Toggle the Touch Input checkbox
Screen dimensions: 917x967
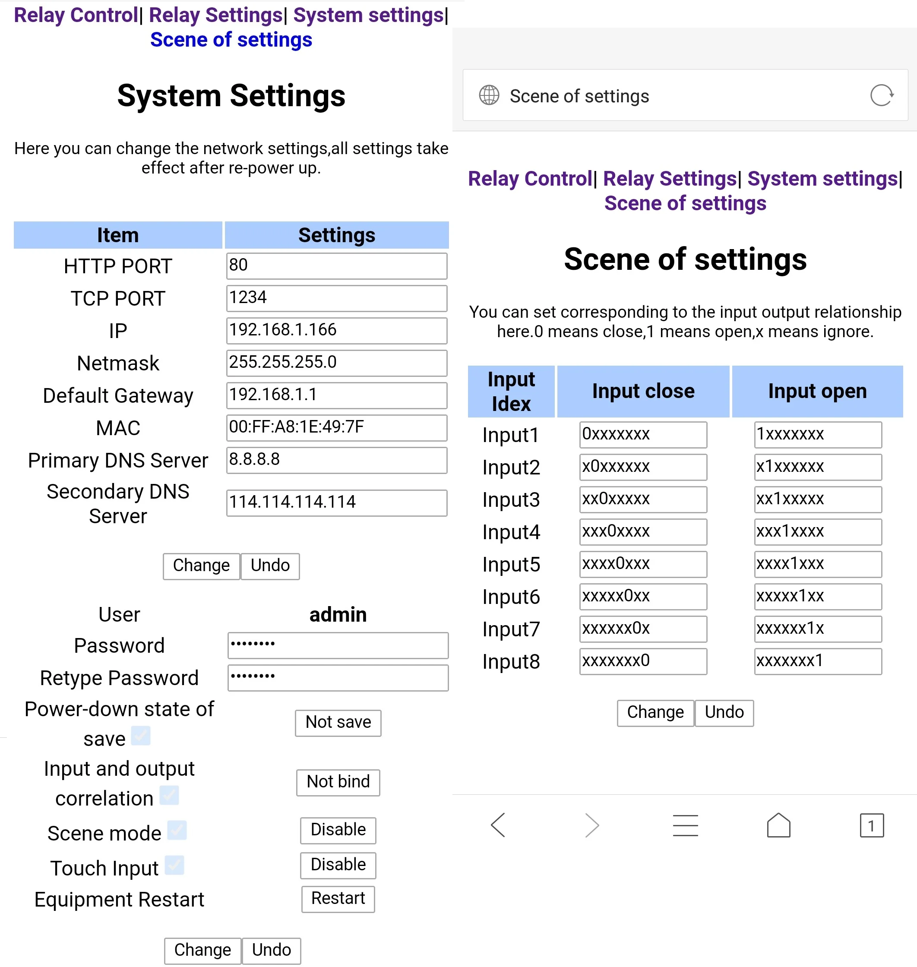coord(174,865)
